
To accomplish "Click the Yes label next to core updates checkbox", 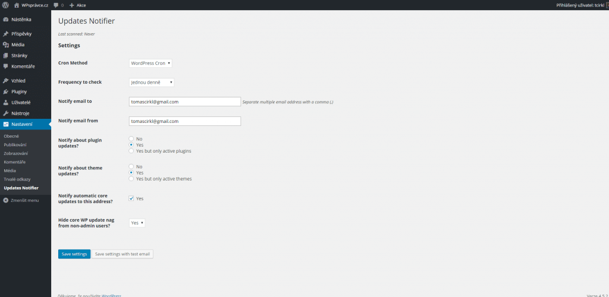I will coord(139,198).
